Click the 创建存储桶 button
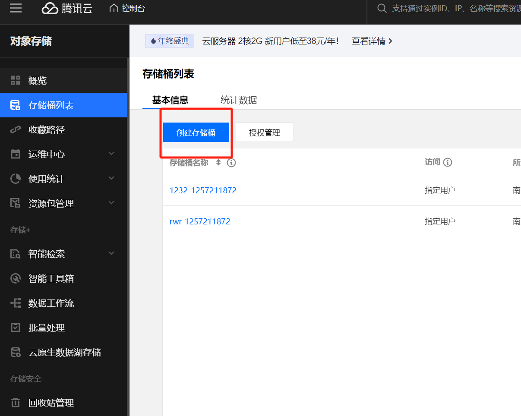521x416 pixels. point(196,132)
